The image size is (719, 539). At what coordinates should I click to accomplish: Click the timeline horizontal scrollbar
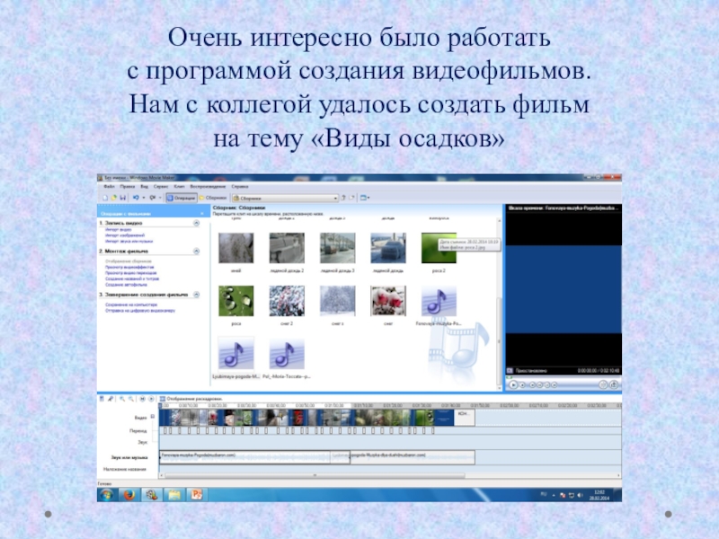(315, 476)
